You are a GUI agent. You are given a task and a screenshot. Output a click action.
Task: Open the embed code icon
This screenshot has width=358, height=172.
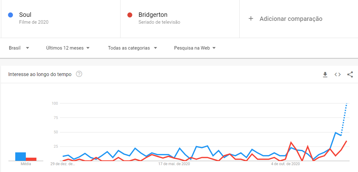coord(337,74)
